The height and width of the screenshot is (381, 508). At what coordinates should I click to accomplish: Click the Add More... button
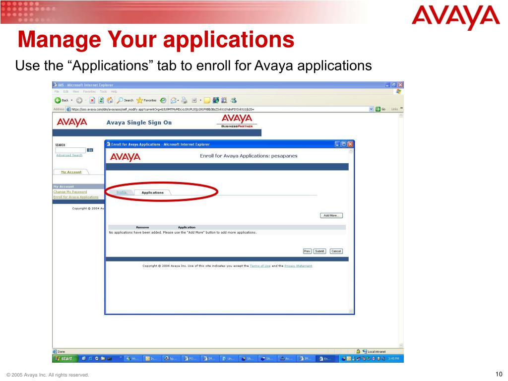(331, 215)
